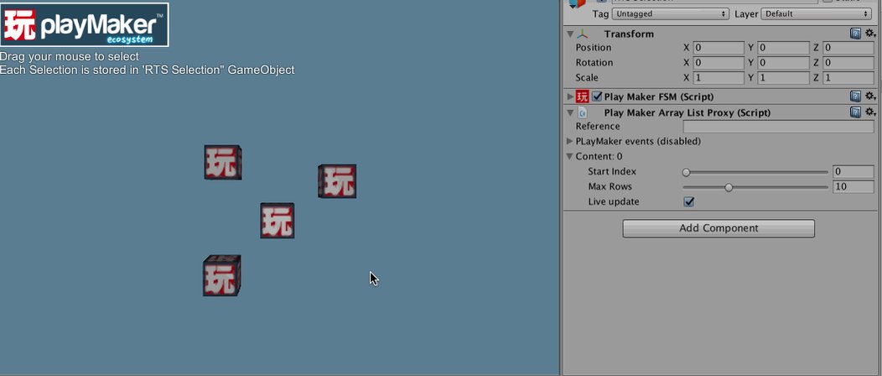
Task: Collapse the Transform component foldout
Action: [x=570, y=34]
